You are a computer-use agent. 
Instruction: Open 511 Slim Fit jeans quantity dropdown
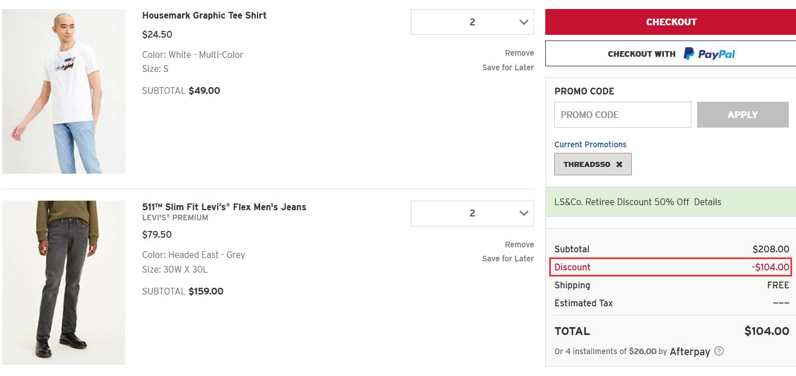click(x=472, y=214)
